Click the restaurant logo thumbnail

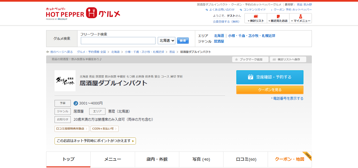(x=65, y=81)
